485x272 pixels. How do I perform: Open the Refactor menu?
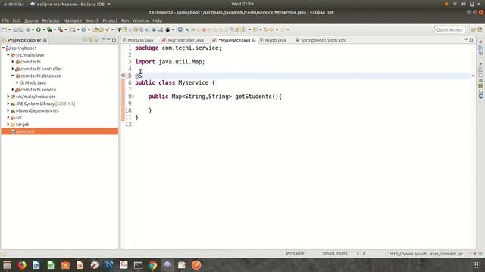(x=51, y=20)
